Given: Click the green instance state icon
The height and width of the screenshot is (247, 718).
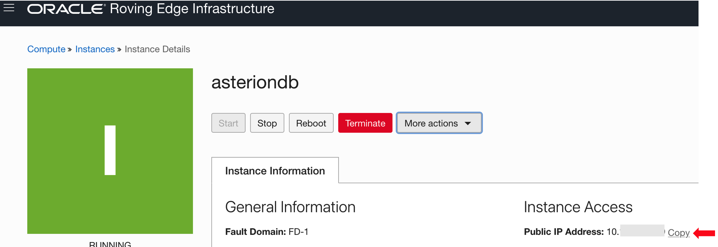Looking at the screenshot, I should (x=110, y=150).
